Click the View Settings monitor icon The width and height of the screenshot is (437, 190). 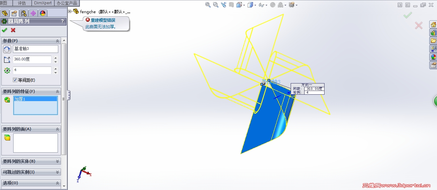(291, 5)
